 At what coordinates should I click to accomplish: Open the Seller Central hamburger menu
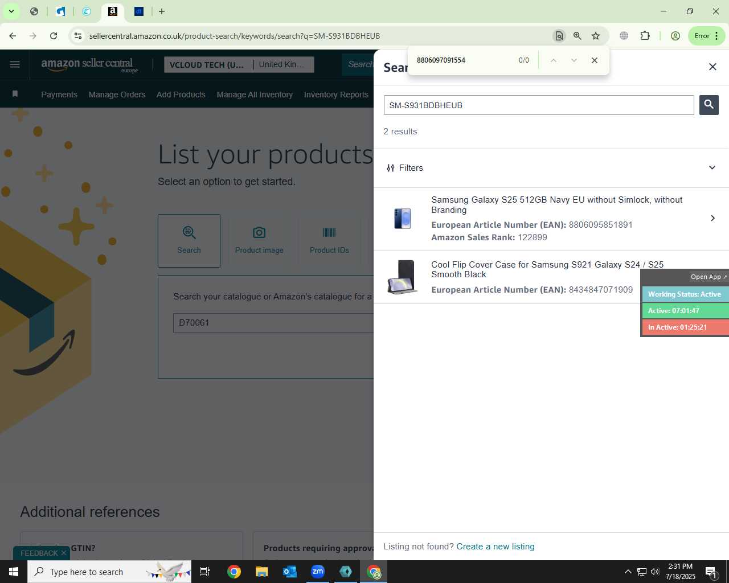tap(15, 64)
